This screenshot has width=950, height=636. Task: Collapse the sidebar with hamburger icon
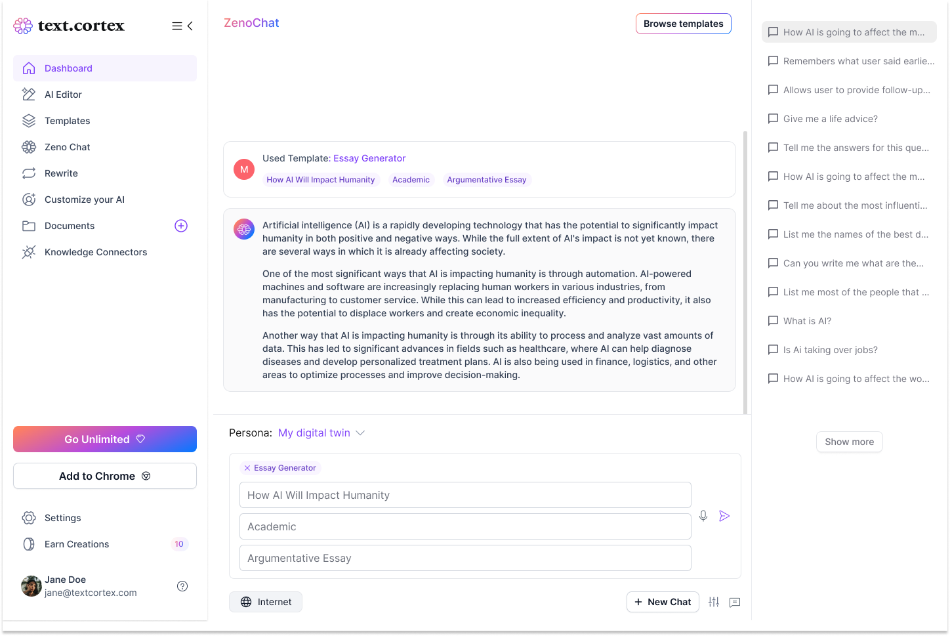tap(182, 26)
